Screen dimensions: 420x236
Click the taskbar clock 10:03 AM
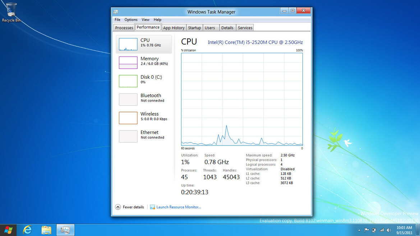(404, 228)
